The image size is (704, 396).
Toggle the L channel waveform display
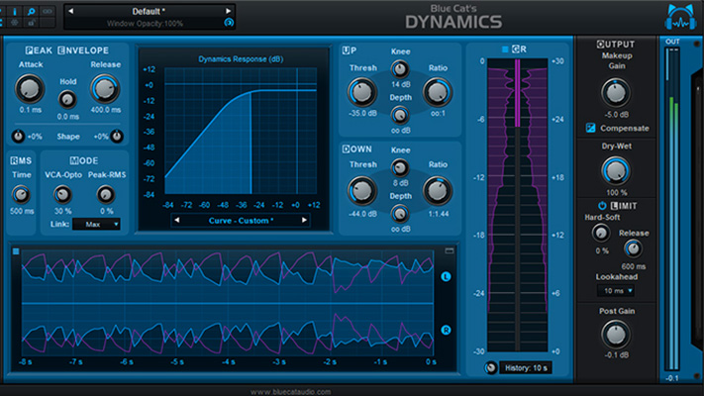(x=446, y=277)
